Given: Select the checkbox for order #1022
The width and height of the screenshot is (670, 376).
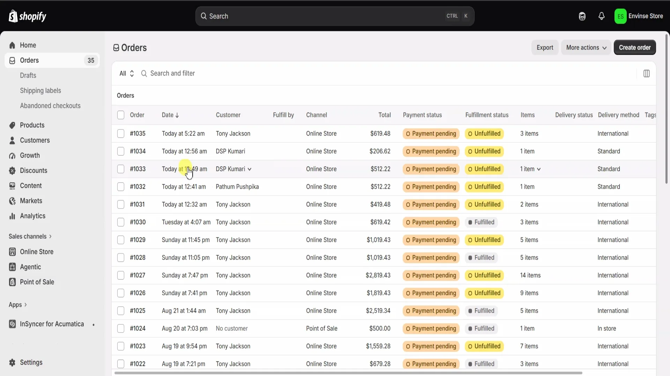Looking at the screenshot, I should [121, 364].
